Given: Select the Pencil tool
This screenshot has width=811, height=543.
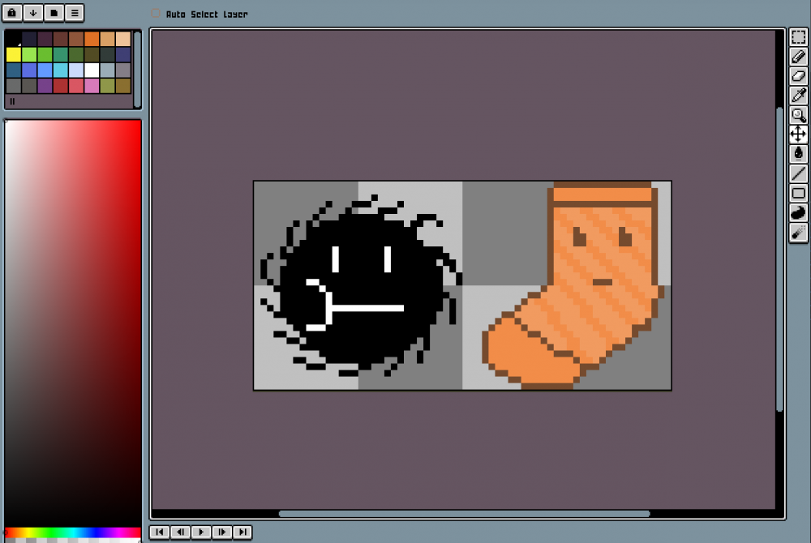Looking at the screenshot, I should tap(798, 57).
